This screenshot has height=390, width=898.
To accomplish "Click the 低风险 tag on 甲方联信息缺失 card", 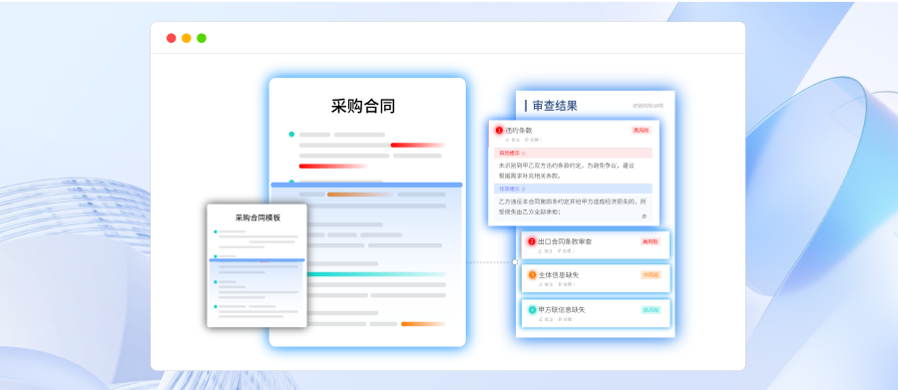I will (x=651, y=310).
